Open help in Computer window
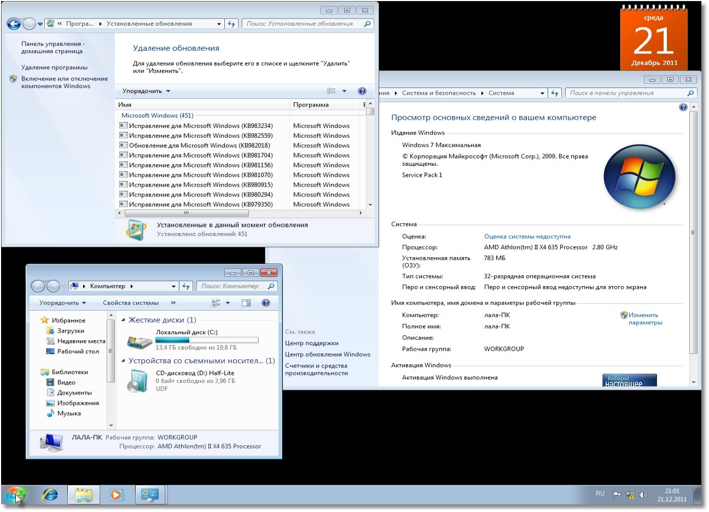709x512 pixels. click(266, 302)
